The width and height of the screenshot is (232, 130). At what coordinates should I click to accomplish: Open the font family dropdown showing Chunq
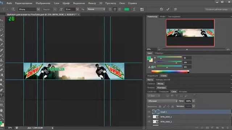point(38,9)
